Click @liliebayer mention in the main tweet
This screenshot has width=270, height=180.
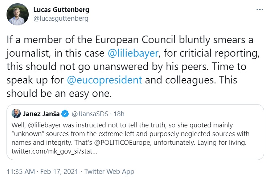click(134, 53)
